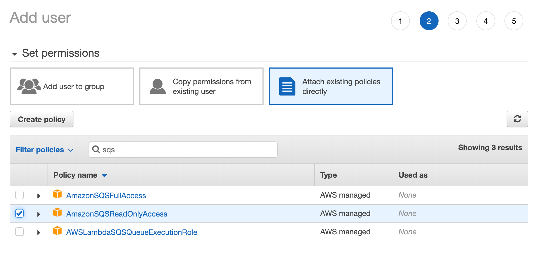
Task: Switch to the Copy permissions from existing user option
Action: point(201,86)
